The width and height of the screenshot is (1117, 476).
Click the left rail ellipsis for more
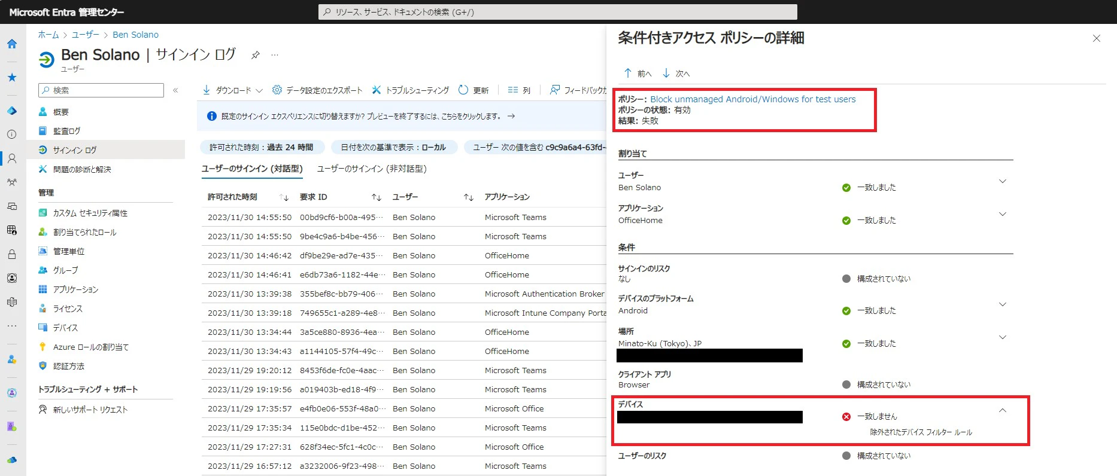[x=12, y=326]
